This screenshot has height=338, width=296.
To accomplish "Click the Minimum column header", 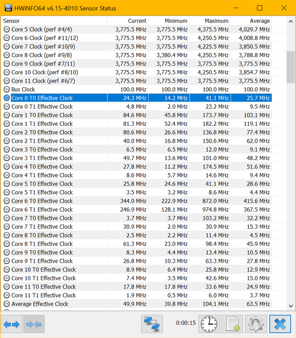I will pyautogui.click(x=169, y=21).
